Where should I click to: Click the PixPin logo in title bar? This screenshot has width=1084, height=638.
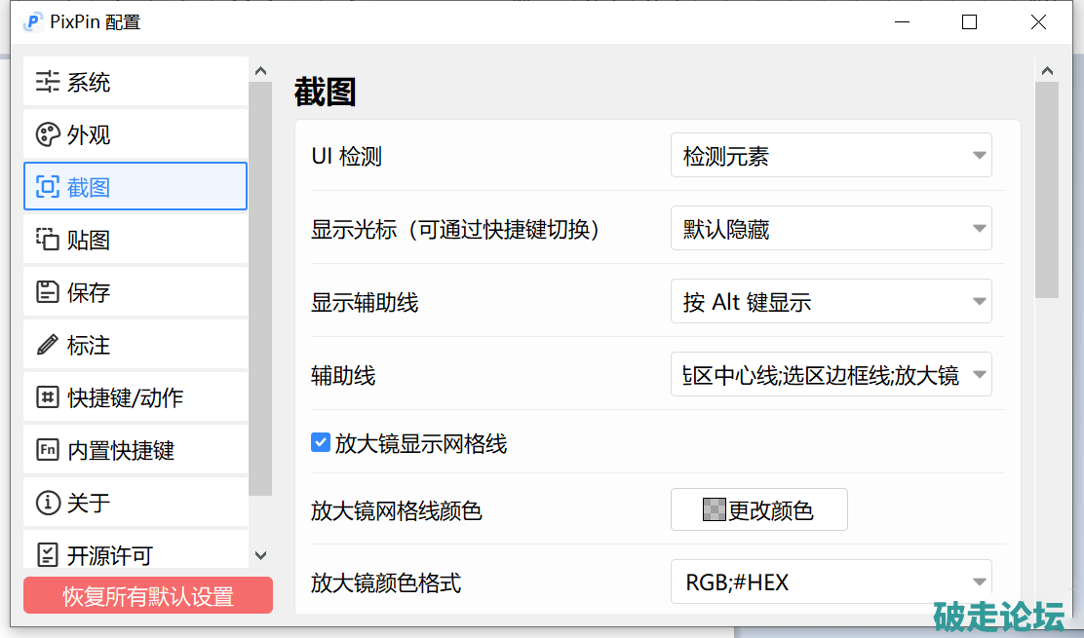click(x=32, y=21)
